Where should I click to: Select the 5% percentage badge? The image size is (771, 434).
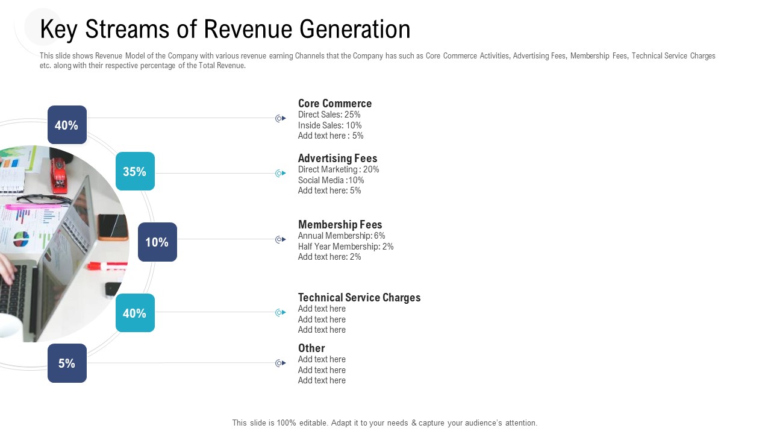(x=67, y=363)
